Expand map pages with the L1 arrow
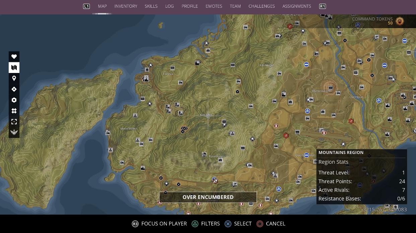Screen dimensions: 416x233 point(86,6)
